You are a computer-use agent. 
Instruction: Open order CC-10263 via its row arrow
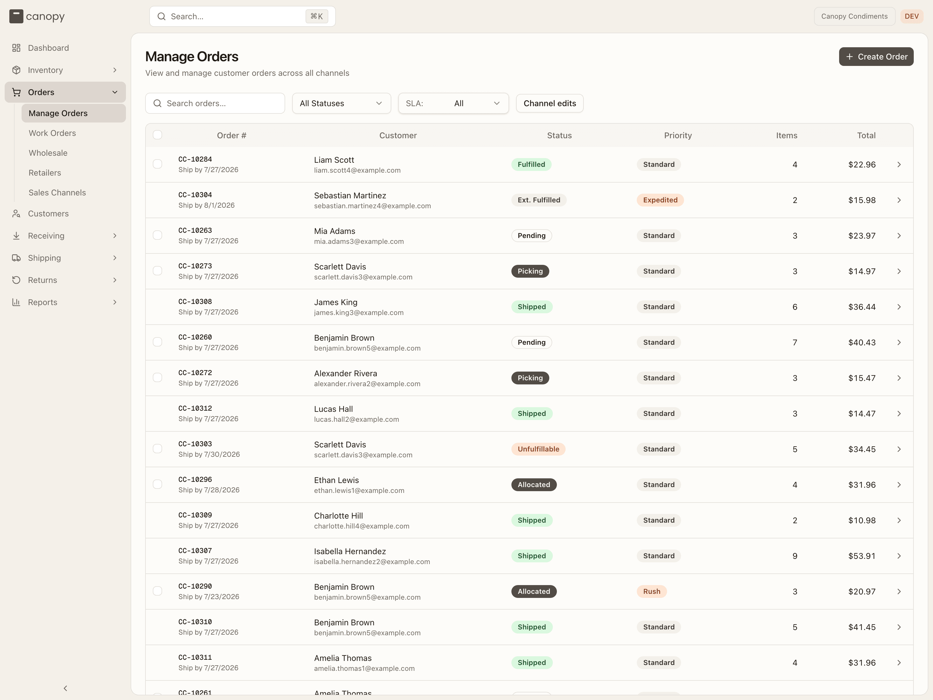[899, 236]
